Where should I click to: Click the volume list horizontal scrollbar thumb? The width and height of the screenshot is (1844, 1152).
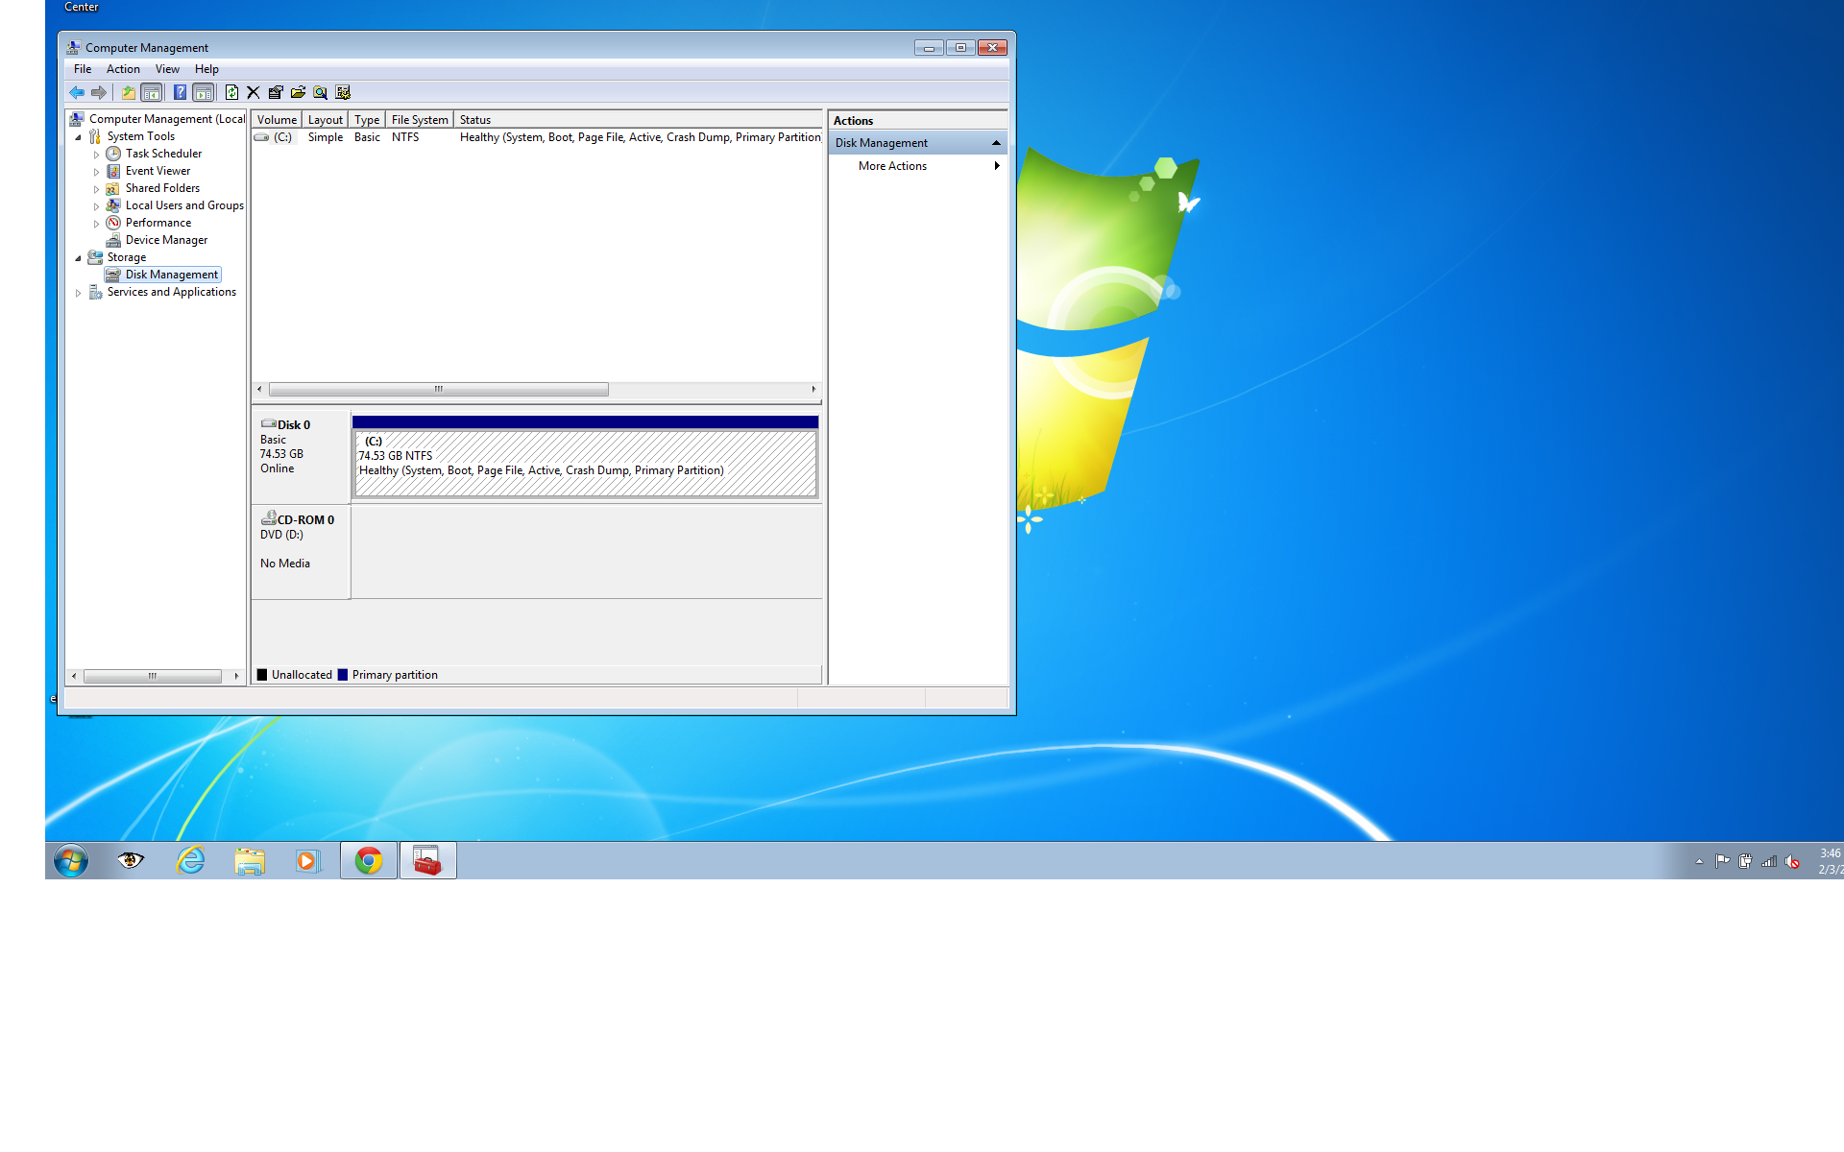point(438,390)
